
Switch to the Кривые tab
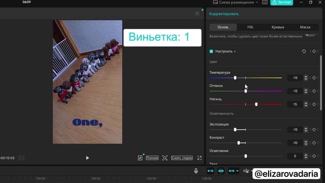click(x=278, y=27)
